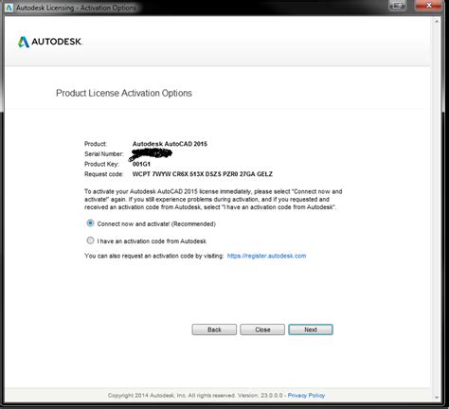
Task: Click the Autodesk logo in header
Action: (50, 42)
